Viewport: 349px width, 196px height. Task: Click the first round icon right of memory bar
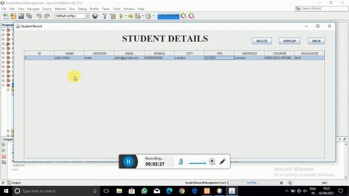184,16
